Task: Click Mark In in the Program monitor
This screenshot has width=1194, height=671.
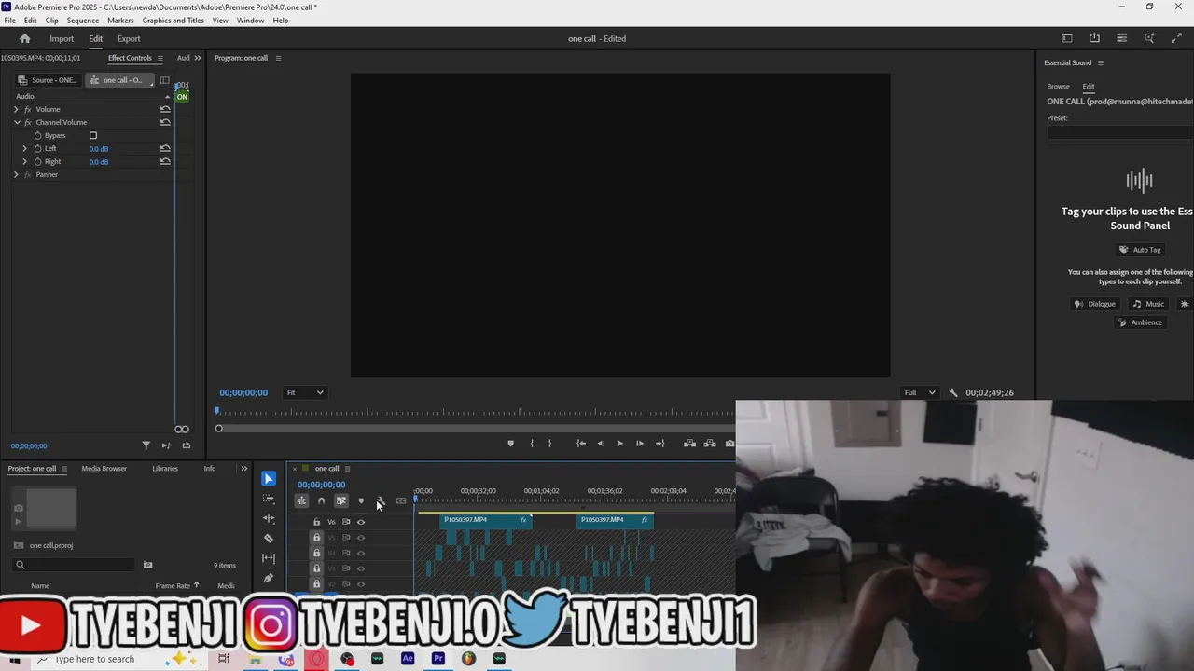Action: [x=532, y=444]
